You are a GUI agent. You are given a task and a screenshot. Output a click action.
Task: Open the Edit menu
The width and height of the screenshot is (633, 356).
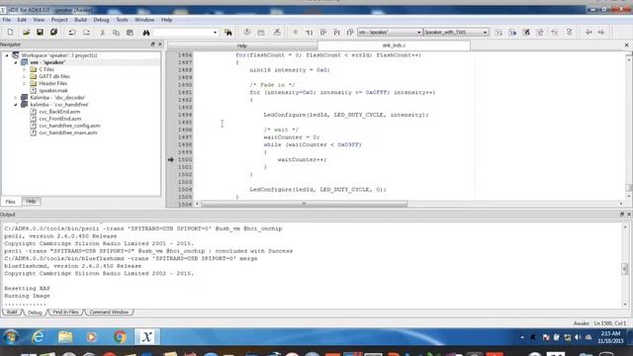pyautogui.click(x=22, y=20)
